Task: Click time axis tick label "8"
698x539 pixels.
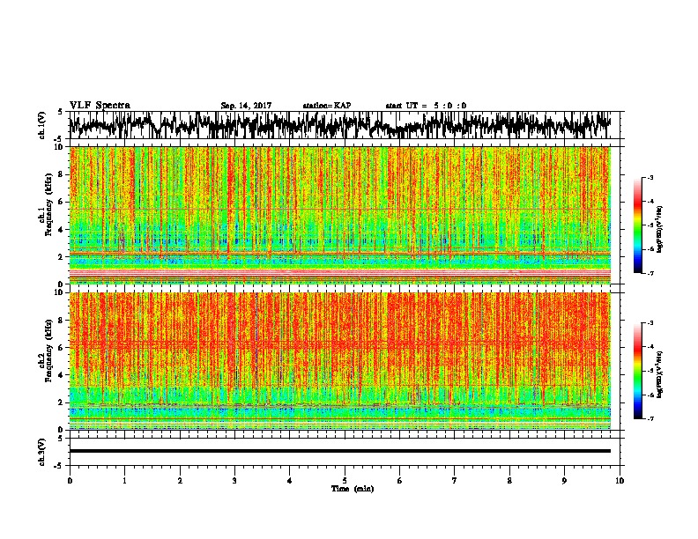Action: 509,481
